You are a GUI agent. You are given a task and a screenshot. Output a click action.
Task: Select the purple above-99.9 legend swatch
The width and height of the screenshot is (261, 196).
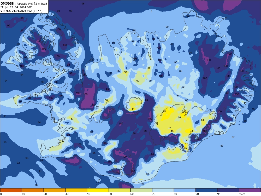coord(250,190)
